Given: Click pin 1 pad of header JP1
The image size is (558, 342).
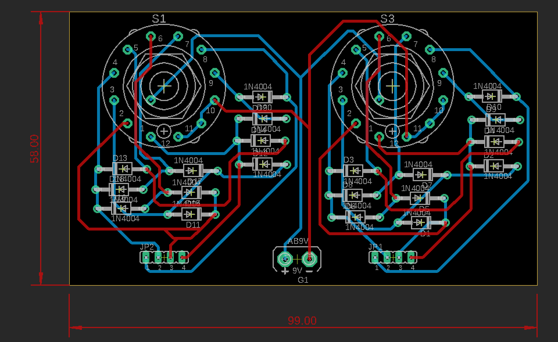Looking at the screenshot, I should (375, 257).
